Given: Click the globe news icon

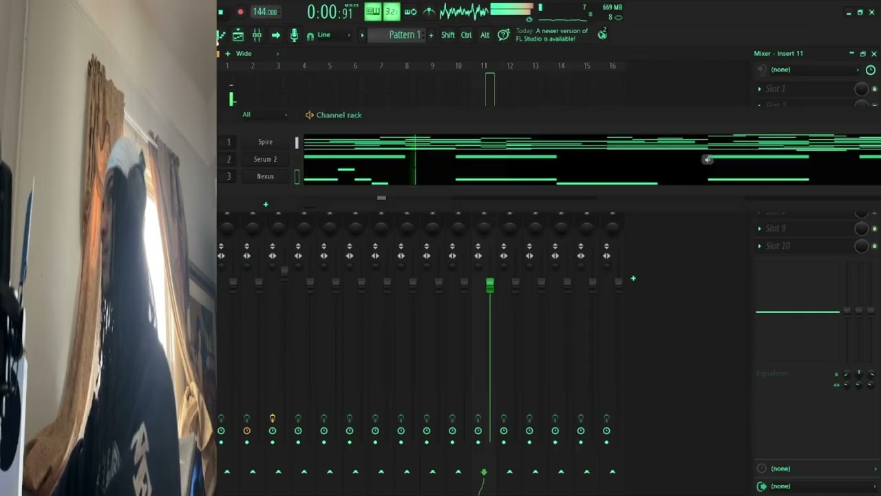Looking at the screenshot, I should tap(602, 34).
